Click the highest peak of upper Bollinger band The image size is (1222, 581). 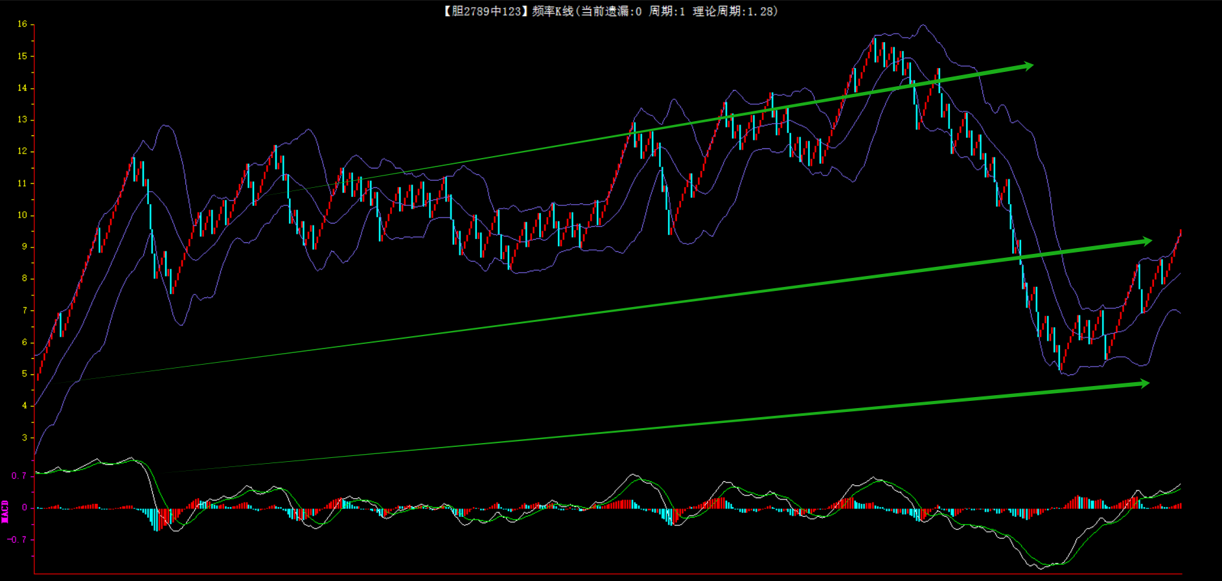923,26
